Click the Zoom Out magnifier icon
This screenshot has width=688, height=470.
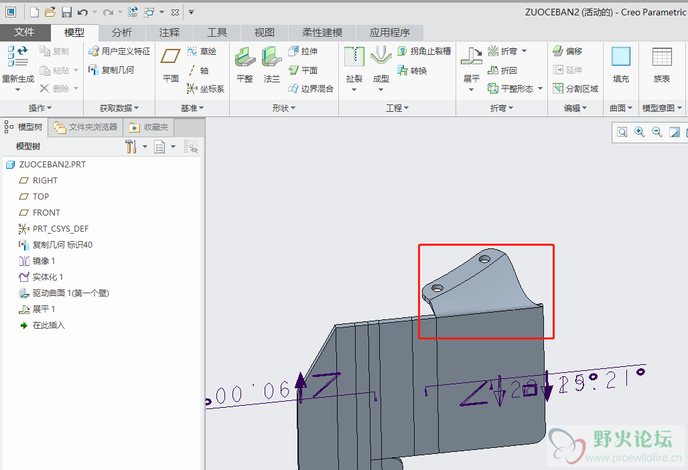click(657, 132)
